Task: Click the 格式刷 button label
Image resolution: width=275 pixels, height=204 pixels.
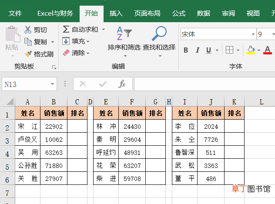Action: (x=44, y=54)
